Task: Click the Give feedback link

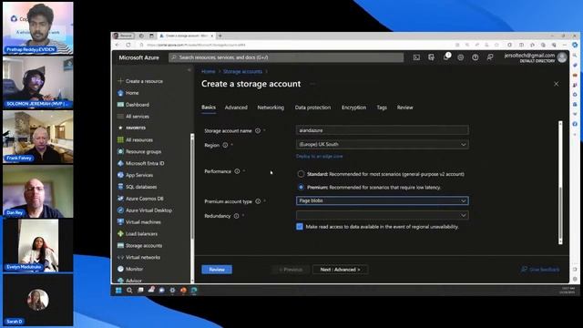Action: pyautogui.click(x=540, y=270)
